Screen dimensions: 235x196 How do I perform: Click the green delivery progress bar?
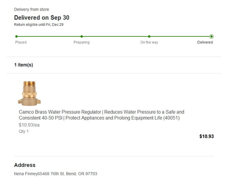114,36
